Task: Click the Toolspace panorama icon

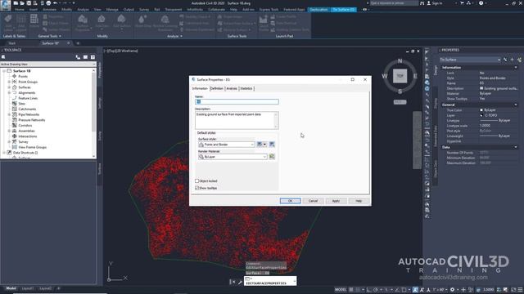Action: point(85,57)
